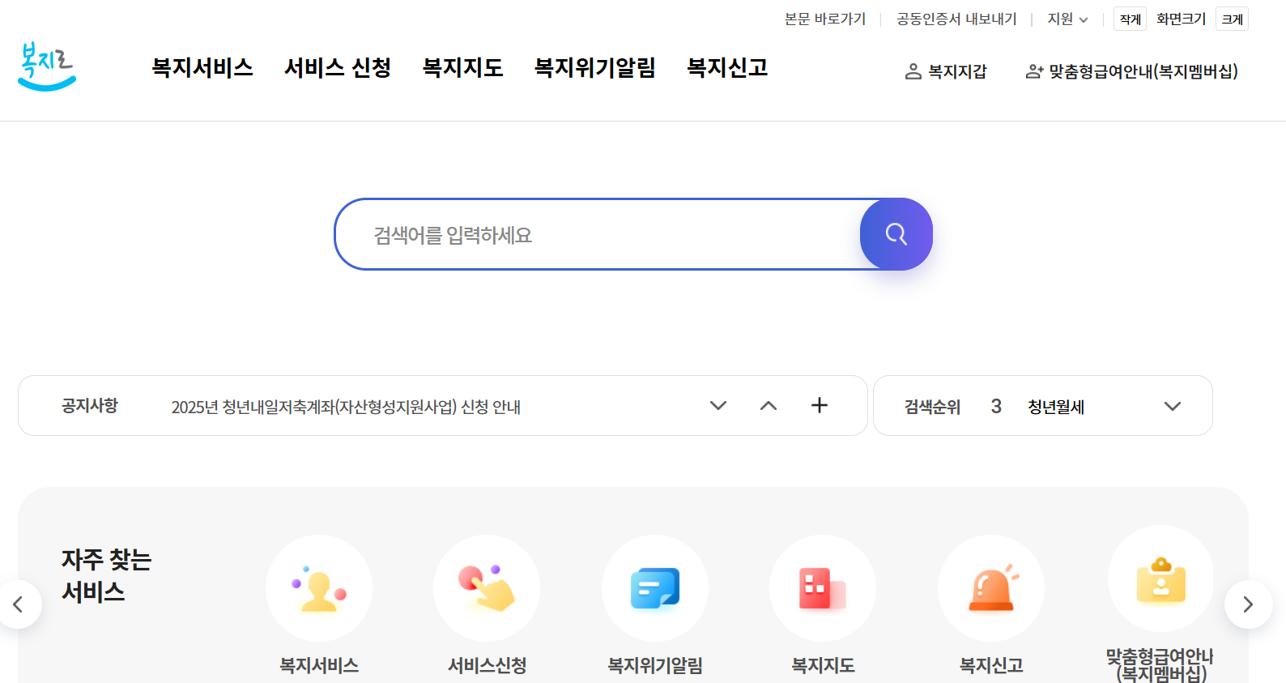Open the 서비스 신청 menu
This screenshot has height=683, width=1286.
click(x=338, y=67)
